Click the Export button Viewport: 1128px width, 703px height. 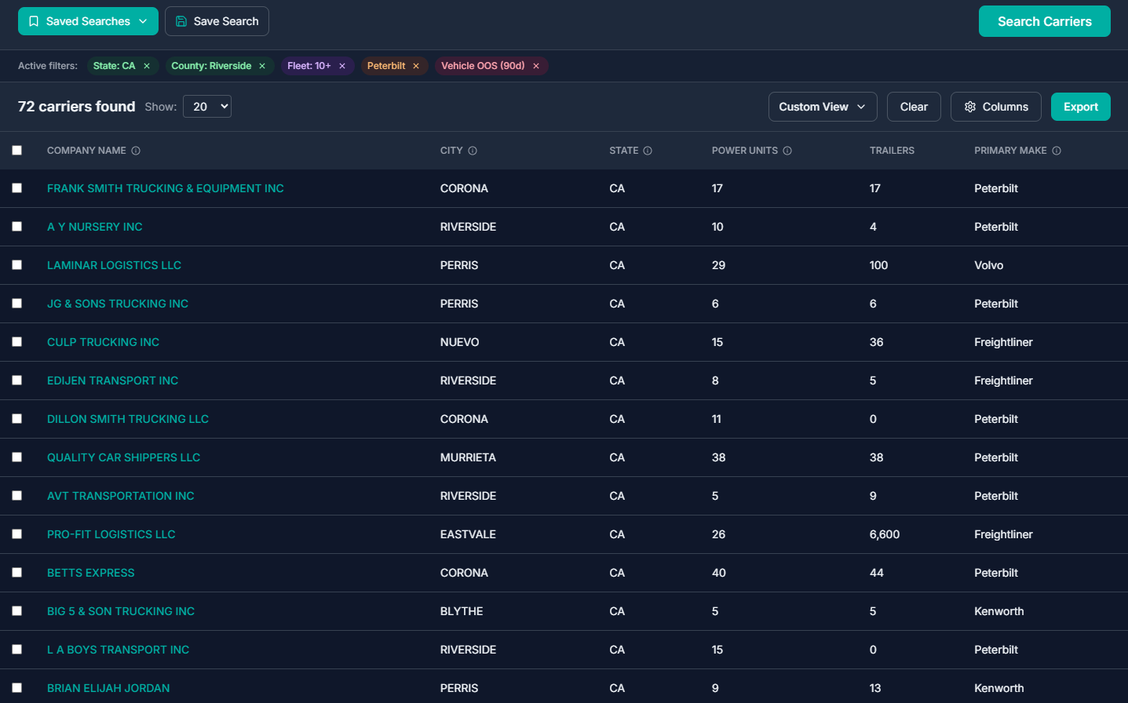[1081, 106]
